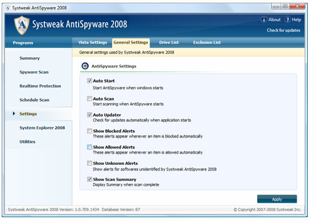Disable the Auto Start checkbox
Screen dimensions: 310x220
90,81
